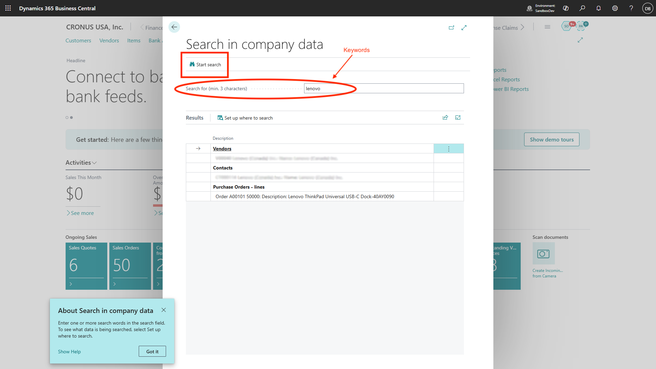
Task: Close the About Search teaching tip
Action: tap(164, 310)
